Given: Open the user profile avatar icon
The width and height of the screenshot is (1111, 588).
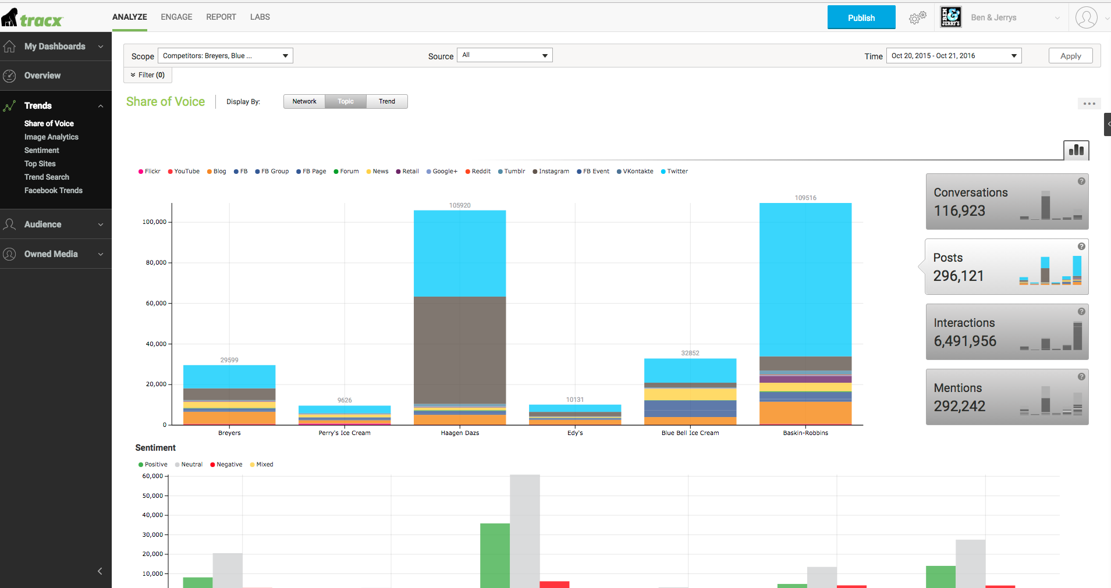Looking at the screenshot, I should 1086,17.
